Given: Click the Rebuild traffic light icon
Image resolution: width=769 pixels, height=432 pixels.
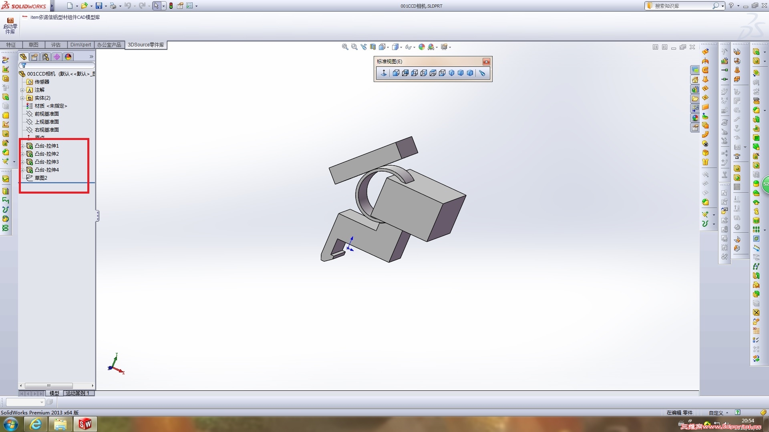Looking at the screenshot, I should coord(171,6).
